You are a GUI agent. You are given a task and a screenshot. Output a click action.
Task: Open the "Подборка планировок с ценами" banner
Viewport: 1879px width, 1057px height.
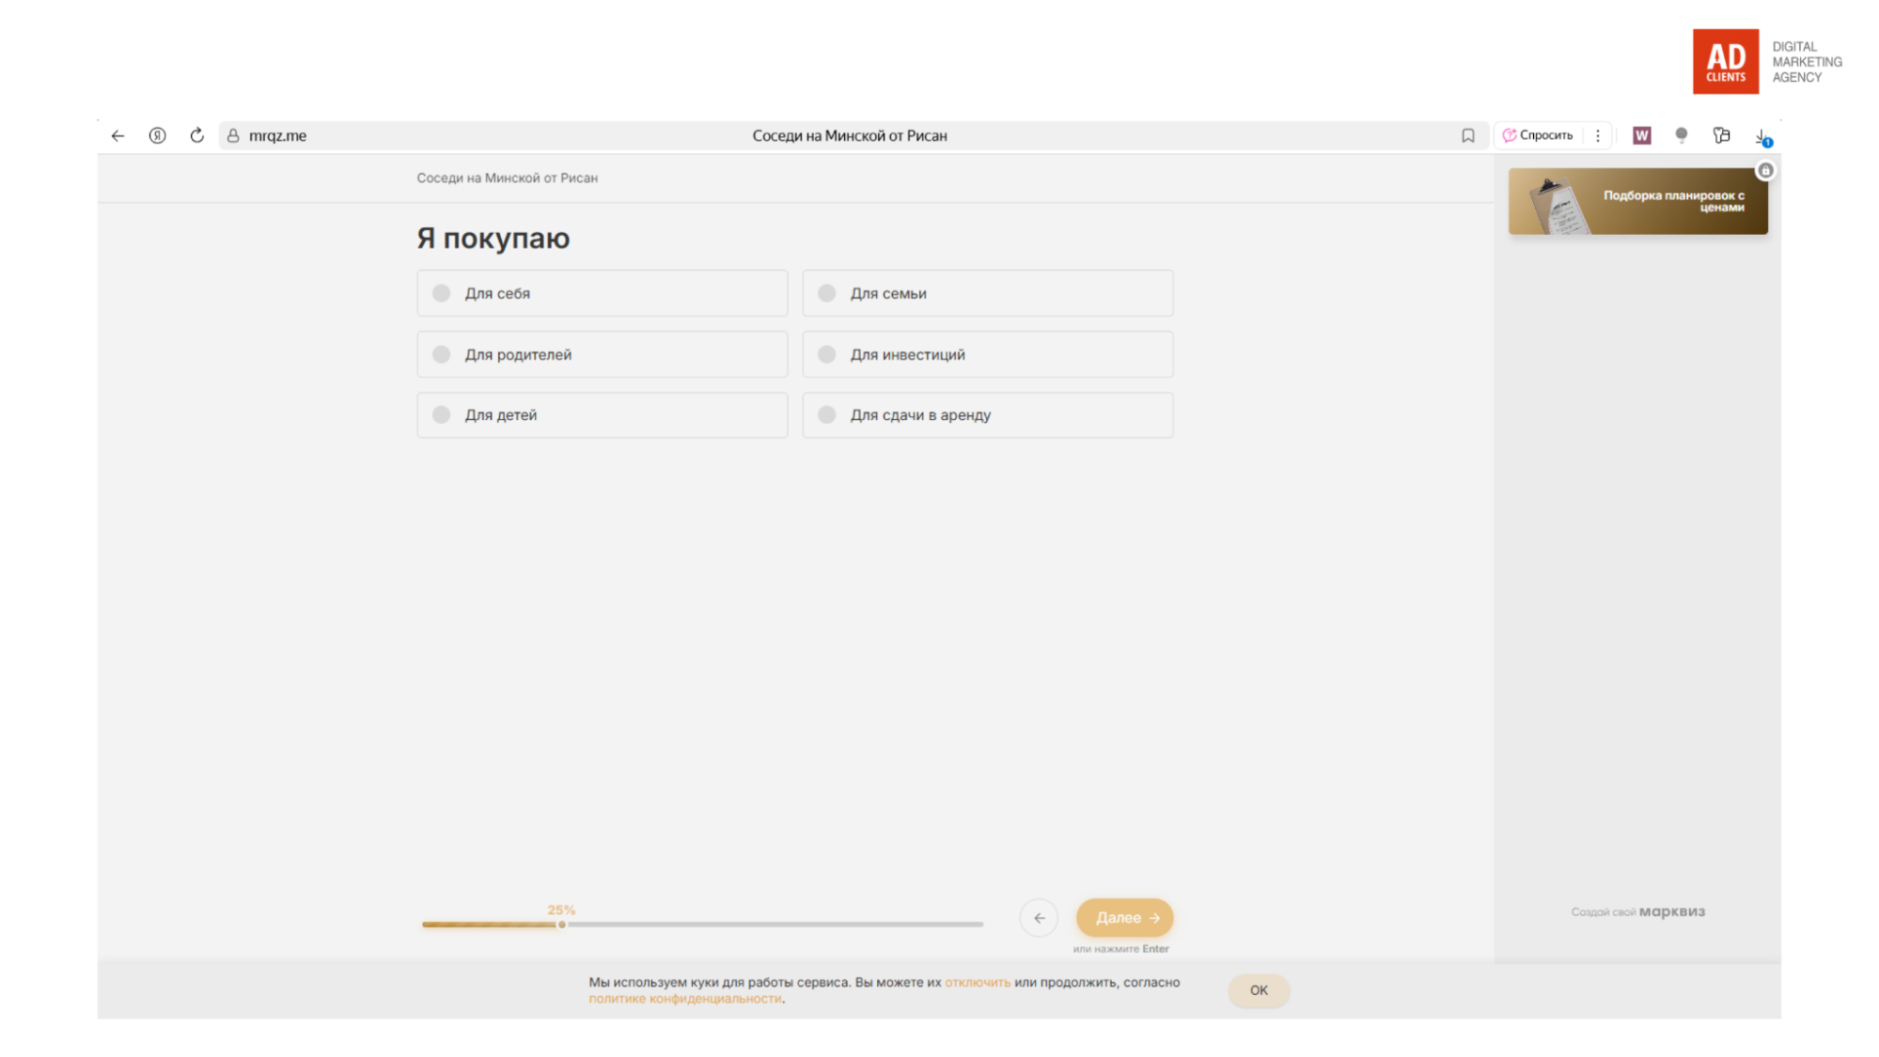point(1637,201)
